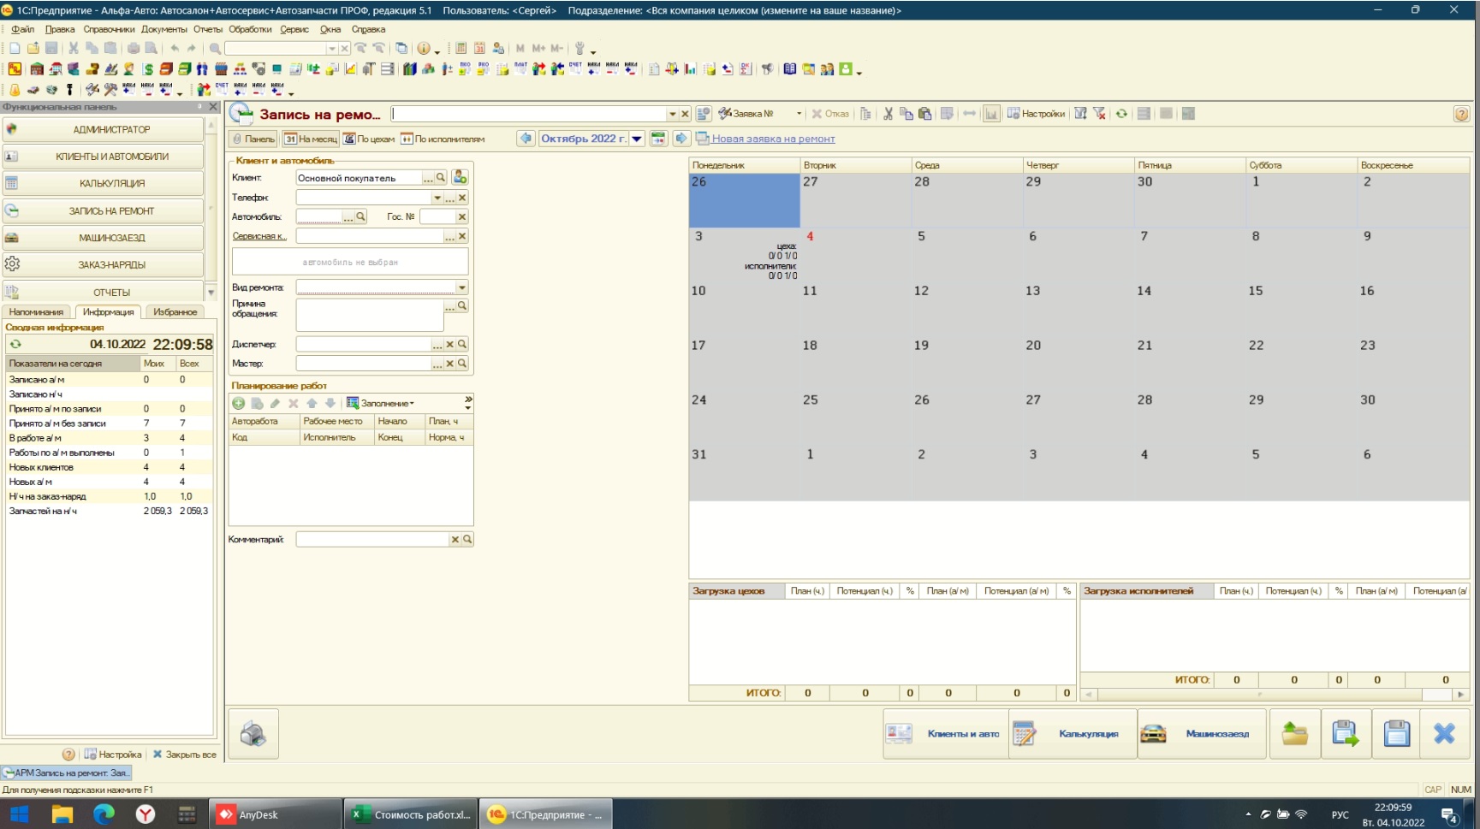Clear the Диспетчер field

tap(449, 344)
